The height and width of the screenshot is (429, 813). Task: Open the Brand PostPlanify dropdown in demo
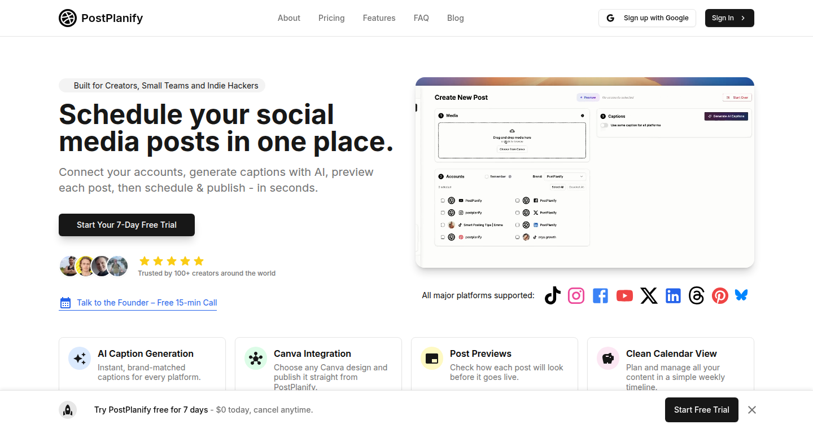click(x=565, y=176)
